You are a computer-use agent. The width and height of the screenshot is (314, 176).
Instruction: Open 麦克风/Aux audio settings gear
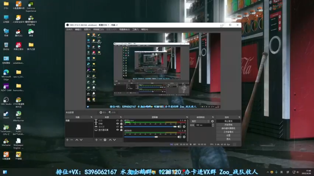(x=184, y=127)
